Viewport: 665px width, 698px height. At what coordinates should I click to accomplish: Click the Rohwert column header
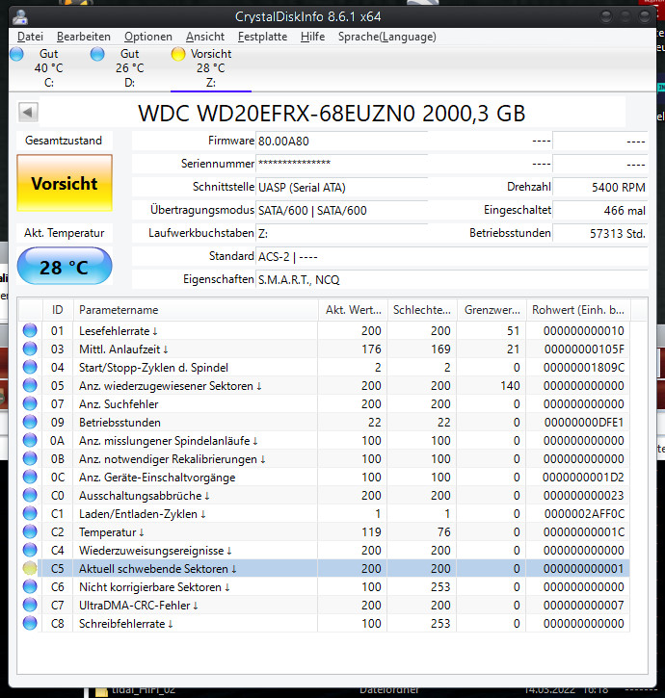click(x=578, y=310)
